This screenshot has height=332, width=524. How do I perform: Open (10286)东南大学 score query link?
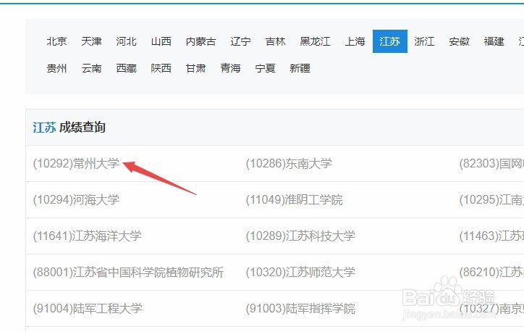click(x=289, y=164)
